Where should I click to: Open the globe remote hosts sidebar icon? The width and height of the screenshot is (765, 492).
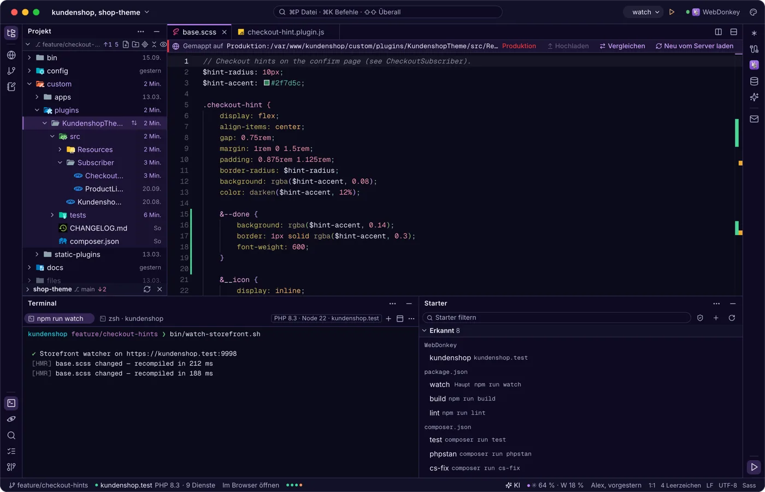tap(11, 55)
